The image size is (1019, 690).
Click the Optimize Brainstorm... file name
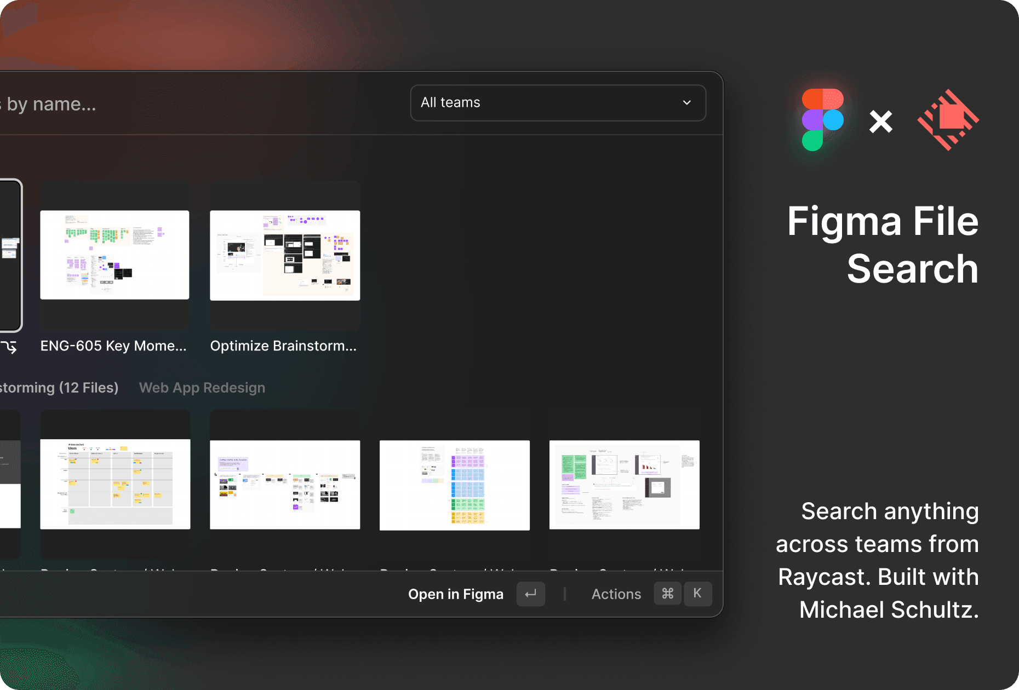tap(283, 346)
